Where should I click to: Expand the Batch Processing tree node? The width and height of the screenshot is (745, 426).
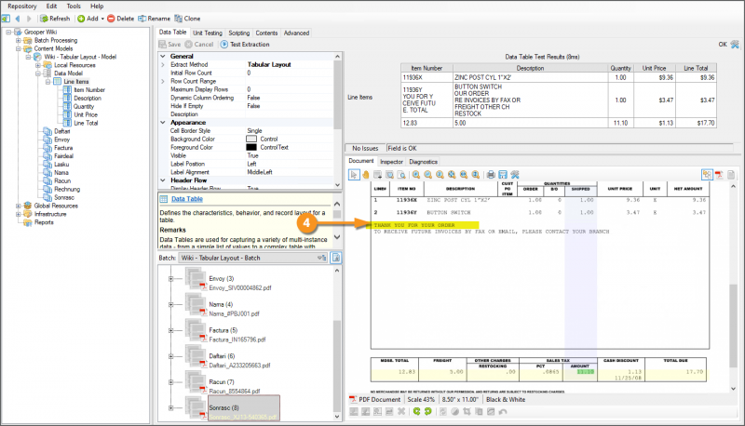point(19,40)
